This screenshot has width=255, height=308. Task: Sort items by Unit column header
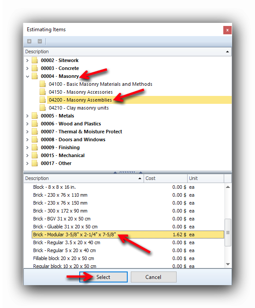[x=206, y=178]
